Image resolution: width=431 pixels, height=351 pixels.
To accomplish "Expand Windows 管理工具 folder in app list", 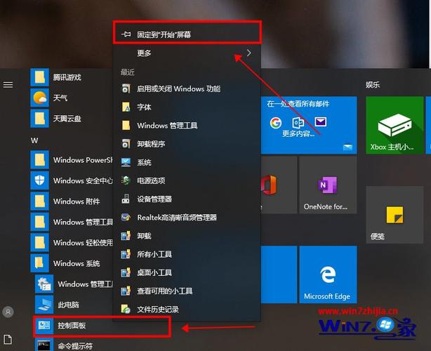I will click(x=72, y=222).
